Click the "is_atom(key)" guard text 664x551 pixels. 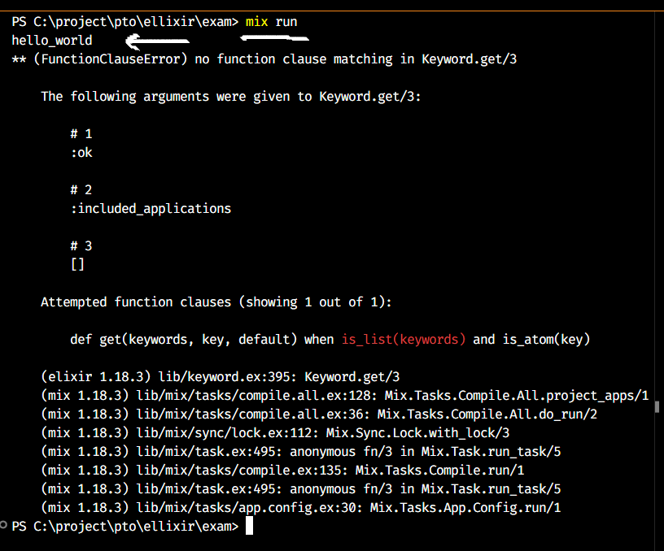[546, 339]
